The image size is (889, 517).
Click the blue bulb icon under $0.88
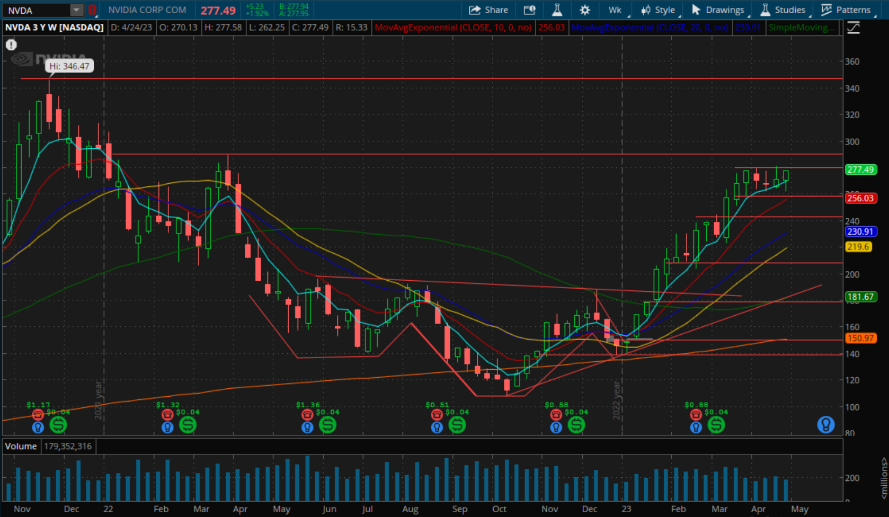696,427
